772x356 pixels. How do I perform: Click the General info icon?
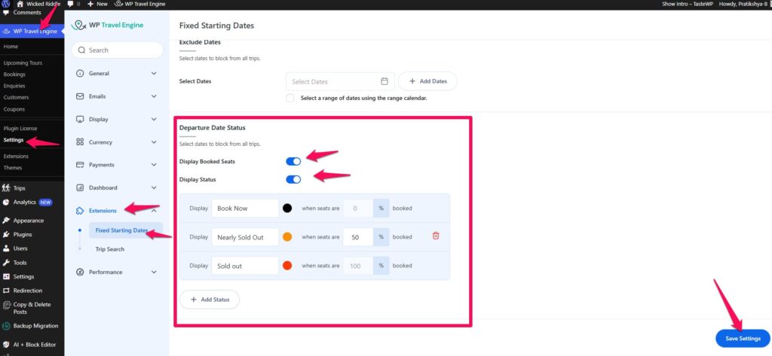[80, 73]
